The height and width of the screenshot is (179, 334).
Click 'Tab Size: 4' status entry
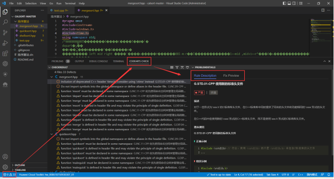point(272,175)
